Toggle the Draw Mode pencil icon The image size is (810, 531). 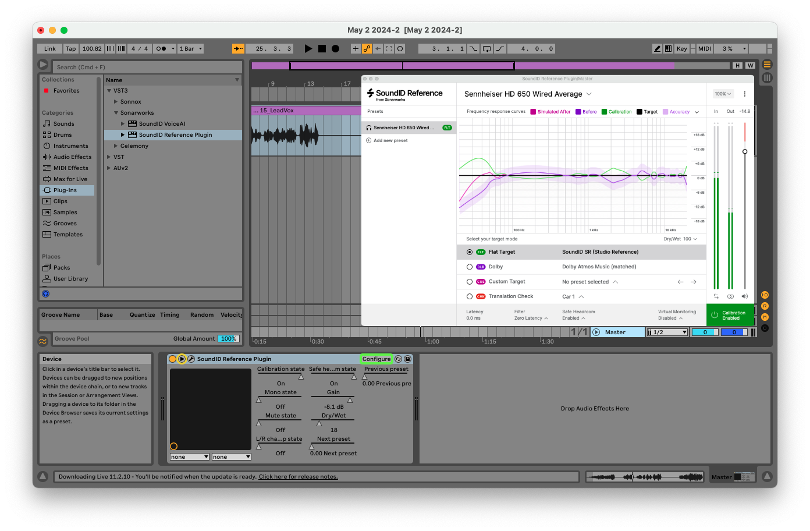click(658, 49)
